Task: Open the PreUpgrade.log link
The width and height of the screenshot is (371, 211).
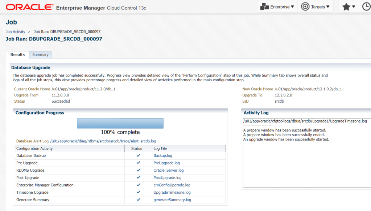Action: point(167,163)
